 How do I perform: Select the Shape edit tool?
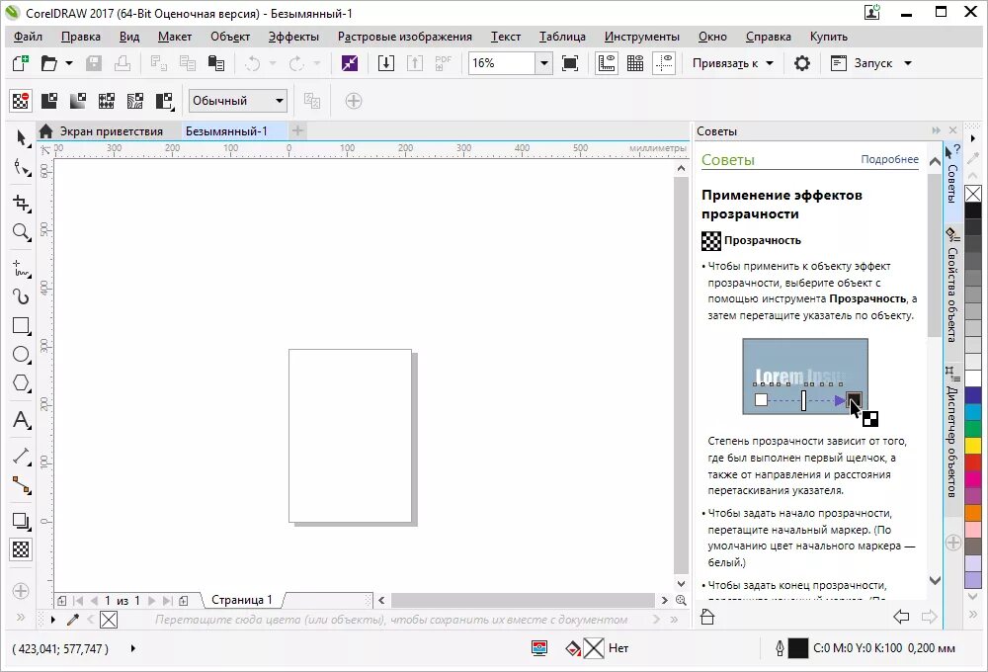[x=22, y=168]
